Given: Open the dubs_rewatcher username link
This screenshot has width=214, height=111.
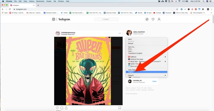Looking at the screenshot, I should point(139,32).
